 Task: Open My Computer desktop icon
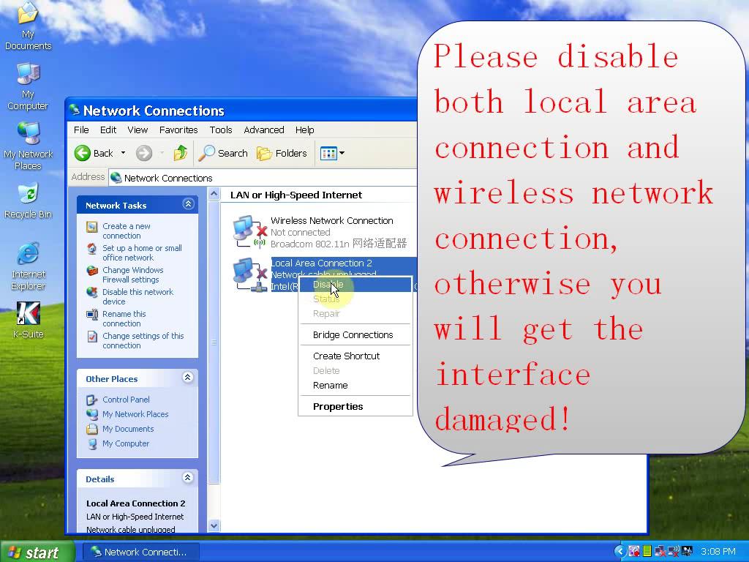click(28, 86)
